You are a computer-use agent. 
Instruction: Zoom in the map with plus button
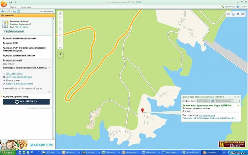[x=60, y=13]
